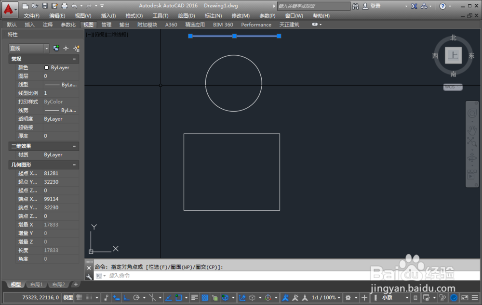Click the Save icon in quick access toolbar
Screen dimensions: 482x305
tap(45, 6)
